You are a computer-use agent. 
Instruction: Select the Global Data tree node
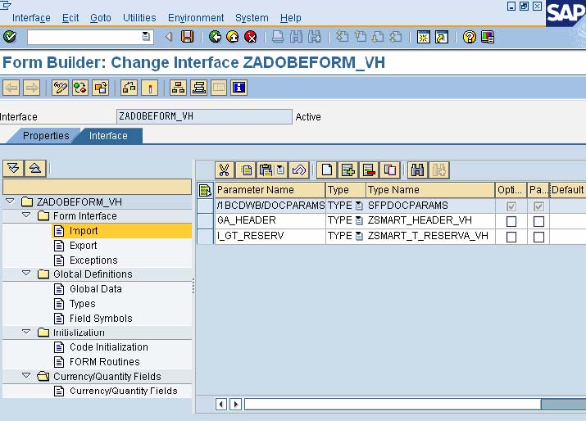(96, 289)
